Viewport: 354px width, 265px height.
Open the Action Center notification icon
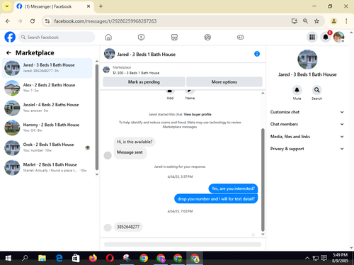click(x=324, y=258)
